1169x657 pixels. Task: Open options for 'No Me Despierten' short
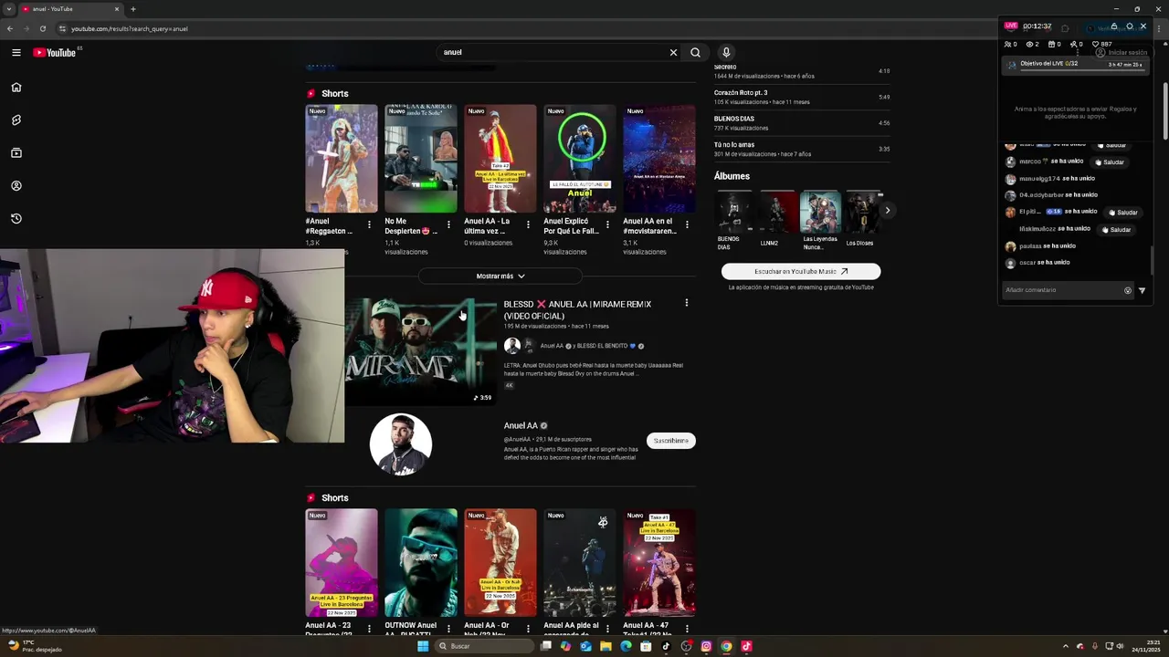pyautogui.click(x=448, y=224)
